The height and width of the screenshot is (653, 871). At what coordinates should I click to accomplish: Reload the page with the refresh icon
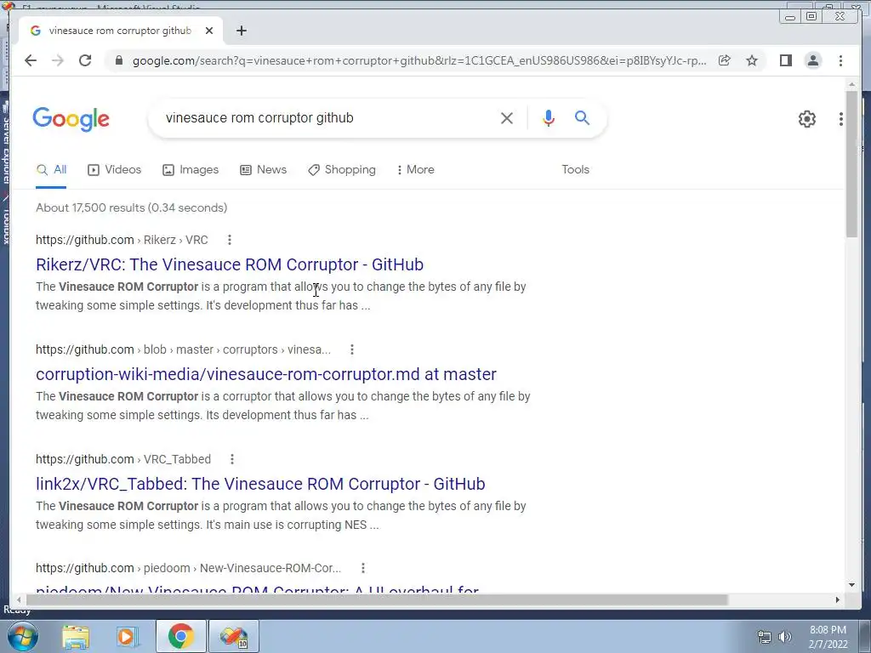85,60
